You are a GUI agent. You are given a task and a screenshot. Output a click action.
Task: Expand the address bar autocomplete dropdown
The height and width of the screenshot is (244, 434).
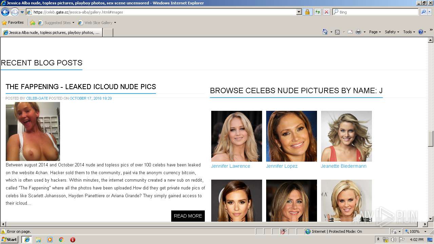(x=299, y=12)
